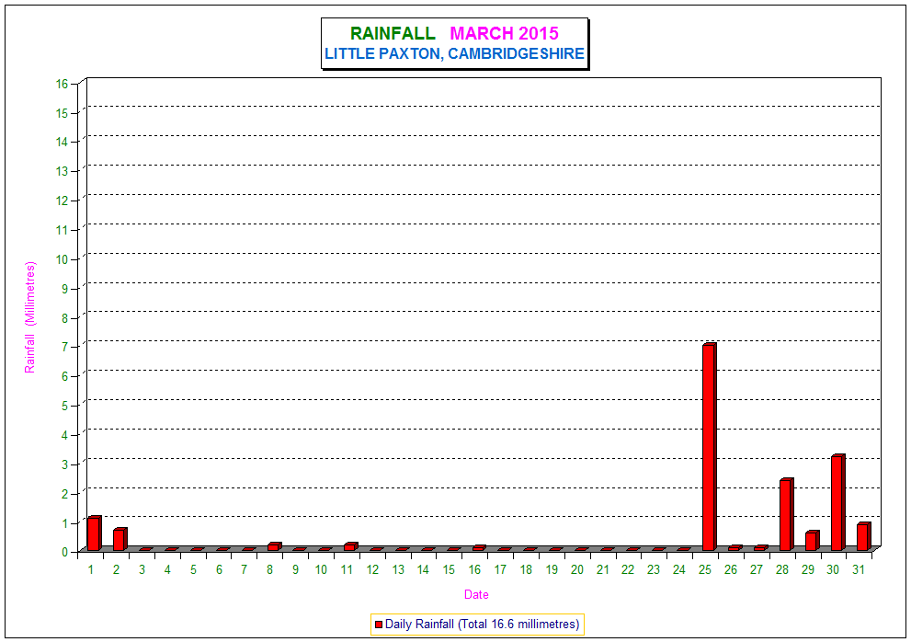Click the 'MARCH 2015' title text

[505, 33]
